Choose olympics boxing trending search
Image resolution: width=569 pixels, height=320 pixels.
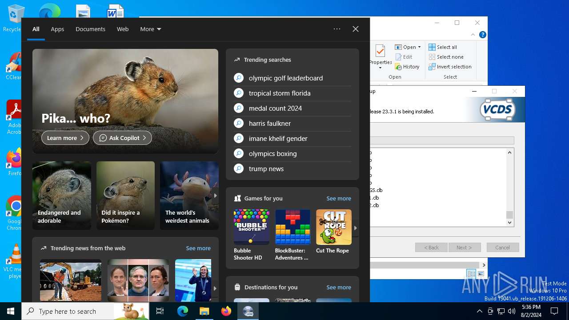(292, 153)
